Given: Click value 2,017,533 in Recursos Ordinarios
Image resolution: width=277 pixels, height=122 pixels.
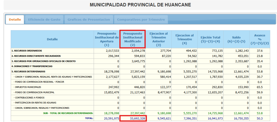Looking at the screenshot, I should click(x=113, y=51).
